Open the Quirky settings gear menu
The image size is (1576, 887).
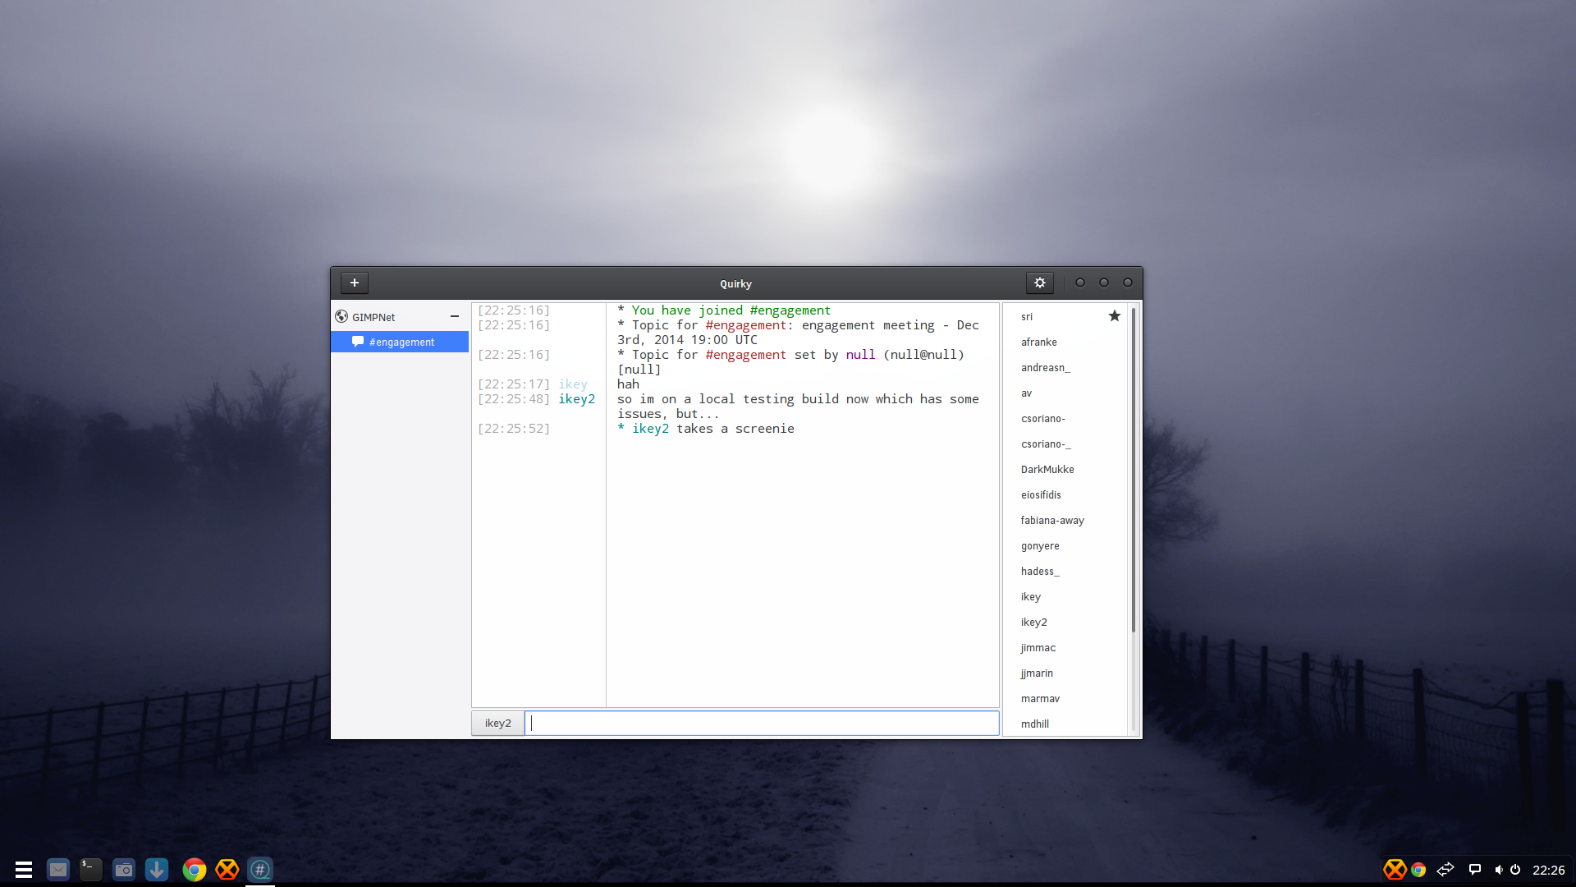(x=1039, y=283)
